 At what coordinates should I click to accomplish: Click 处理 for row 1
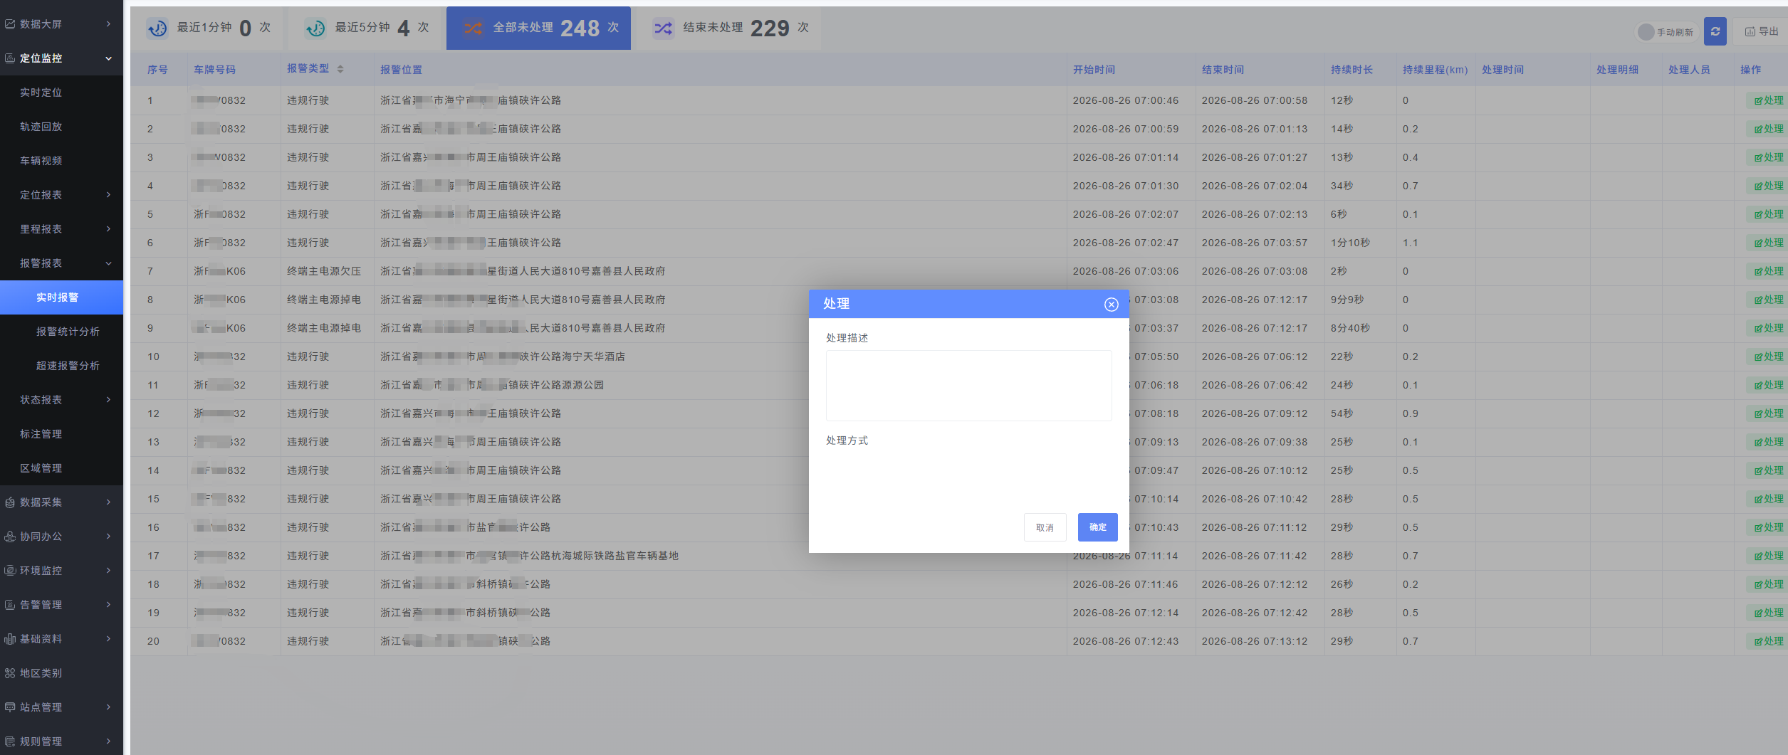tap(1768, 100)
